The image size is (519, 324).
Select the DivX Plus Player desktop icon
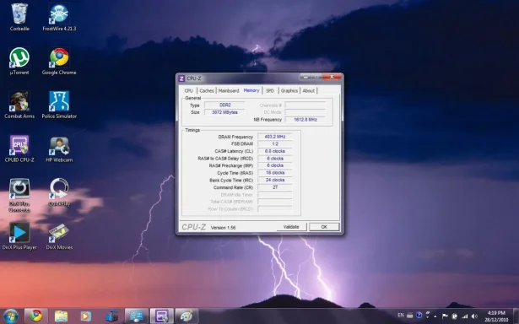coord(19,236)
